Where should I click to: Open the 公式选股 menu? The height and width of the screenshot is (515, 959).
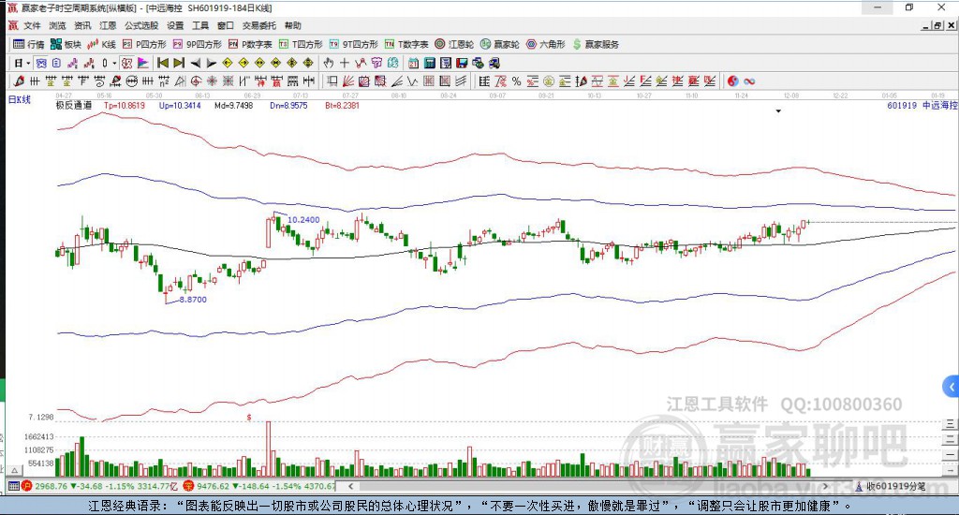pos(141,25)
